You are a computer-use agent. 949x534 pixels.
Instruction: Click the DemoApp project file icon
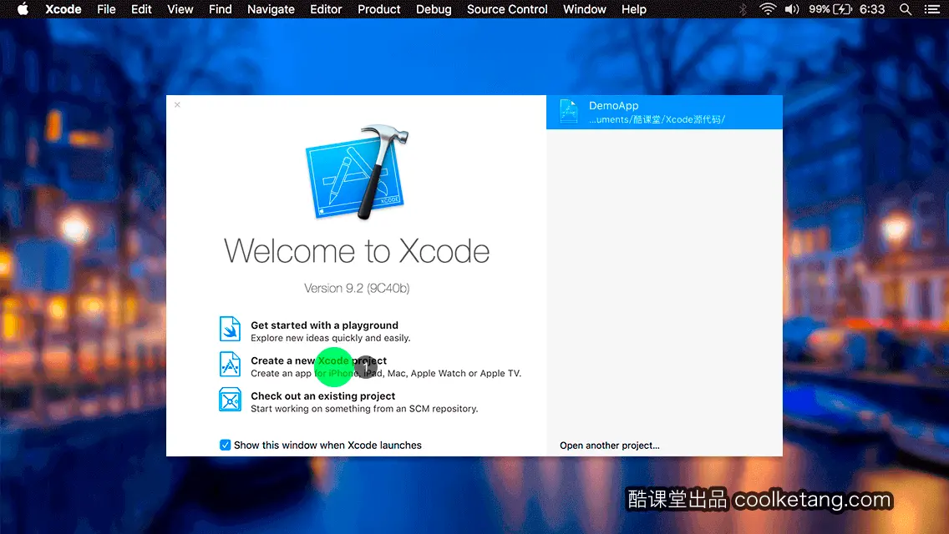click(x=569, y=112)
